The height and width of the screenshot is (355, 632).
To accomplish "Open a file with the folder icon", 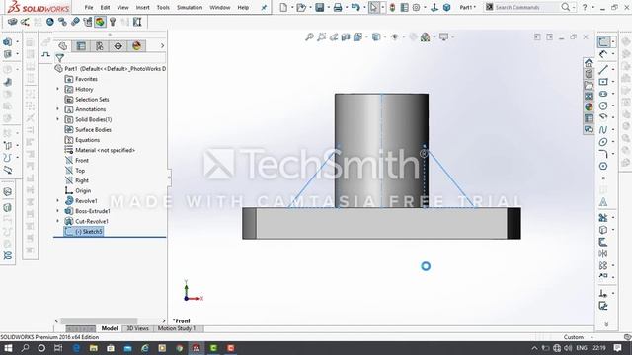I will [301, 7].
